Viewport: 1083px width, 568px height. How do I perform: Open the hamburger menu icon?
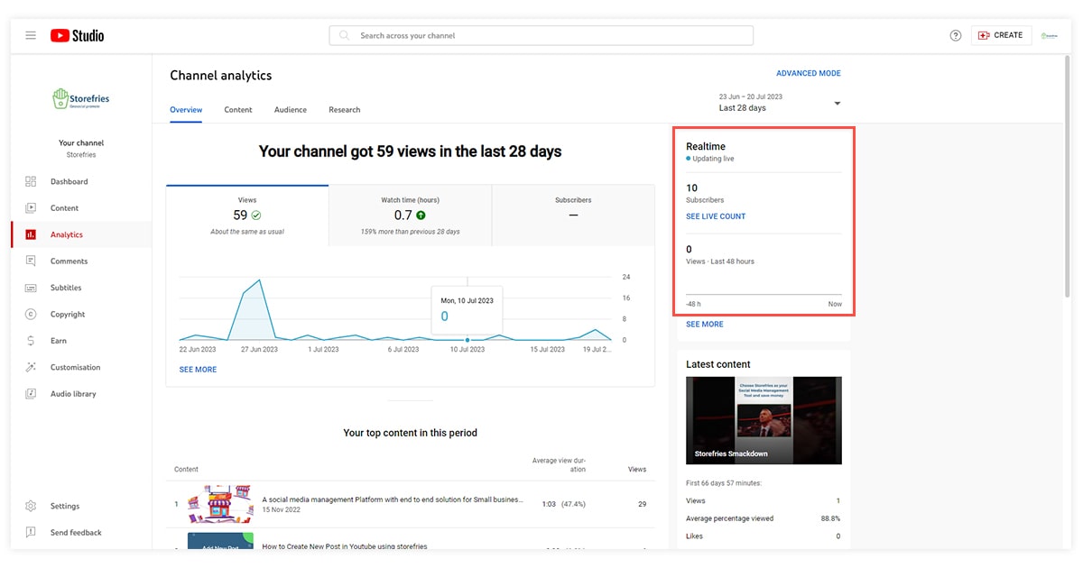pyautogui.click(x=31, y=35)
